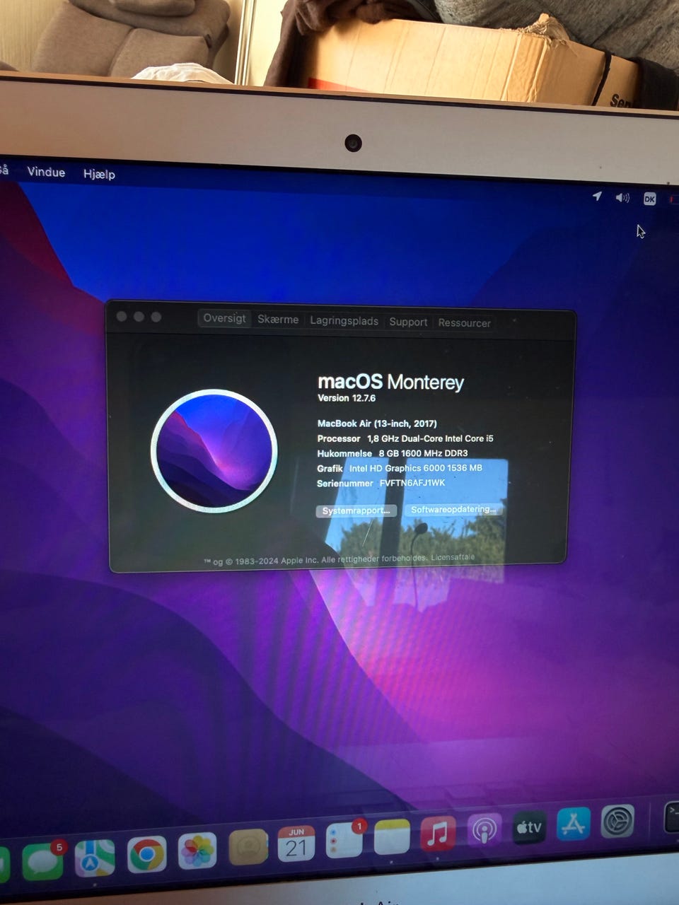Click the "Version 12.7.6" text

point(347,398)
